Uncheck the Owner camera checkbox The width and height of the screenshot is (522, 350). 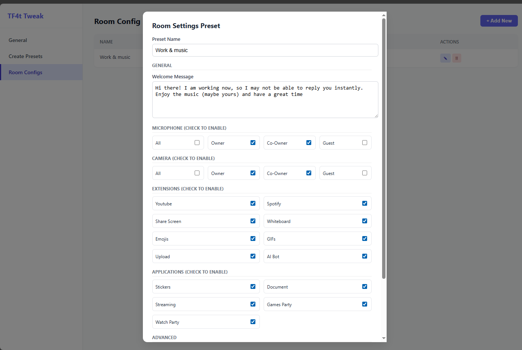[x=253, y=173]
